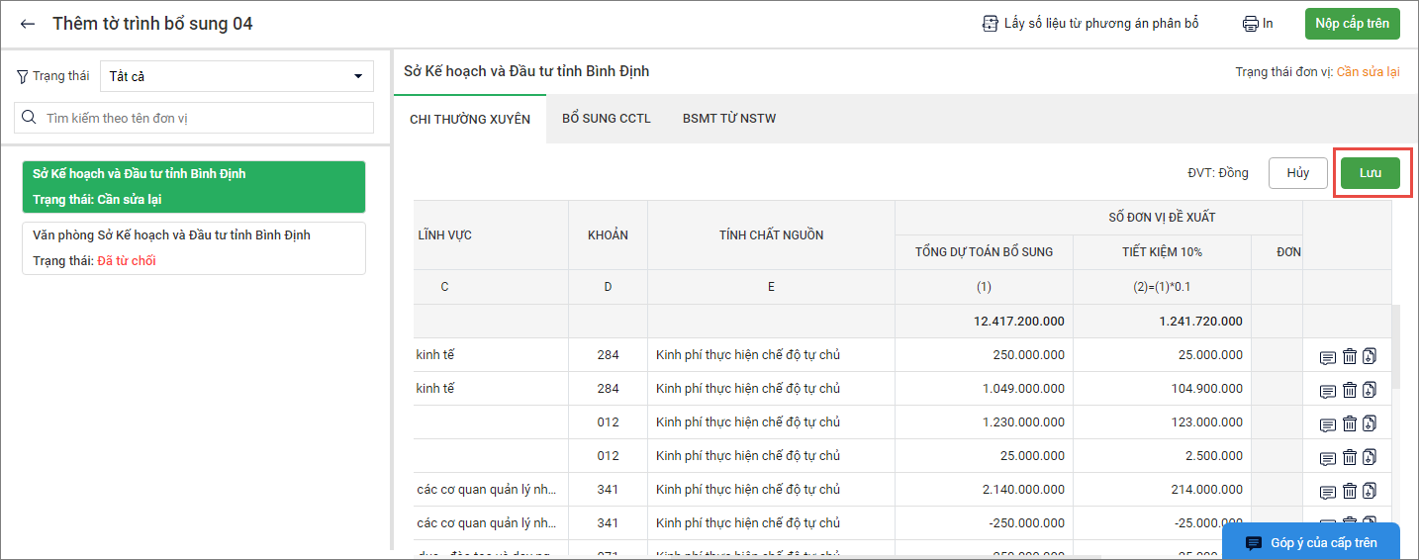Delete the 1.049.000.000 row with trash icon
The height and width of the screenshot is (560, 1419).
coord(1349,391)
